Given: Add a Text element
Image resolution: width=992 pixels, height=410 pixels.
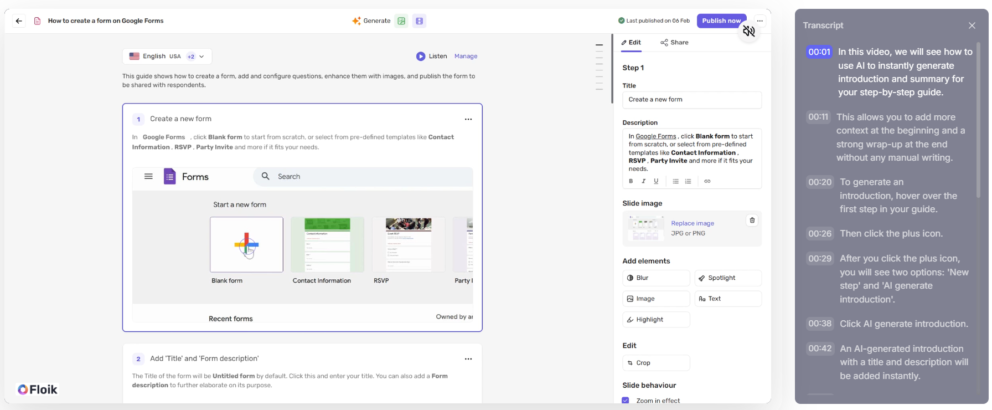Looking at the screenshot, I should [x=728, y=299].
